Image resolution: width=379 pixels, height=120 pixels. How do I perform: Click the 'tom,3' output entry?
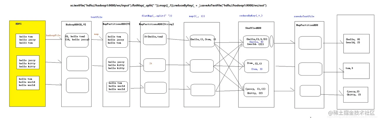349,68
